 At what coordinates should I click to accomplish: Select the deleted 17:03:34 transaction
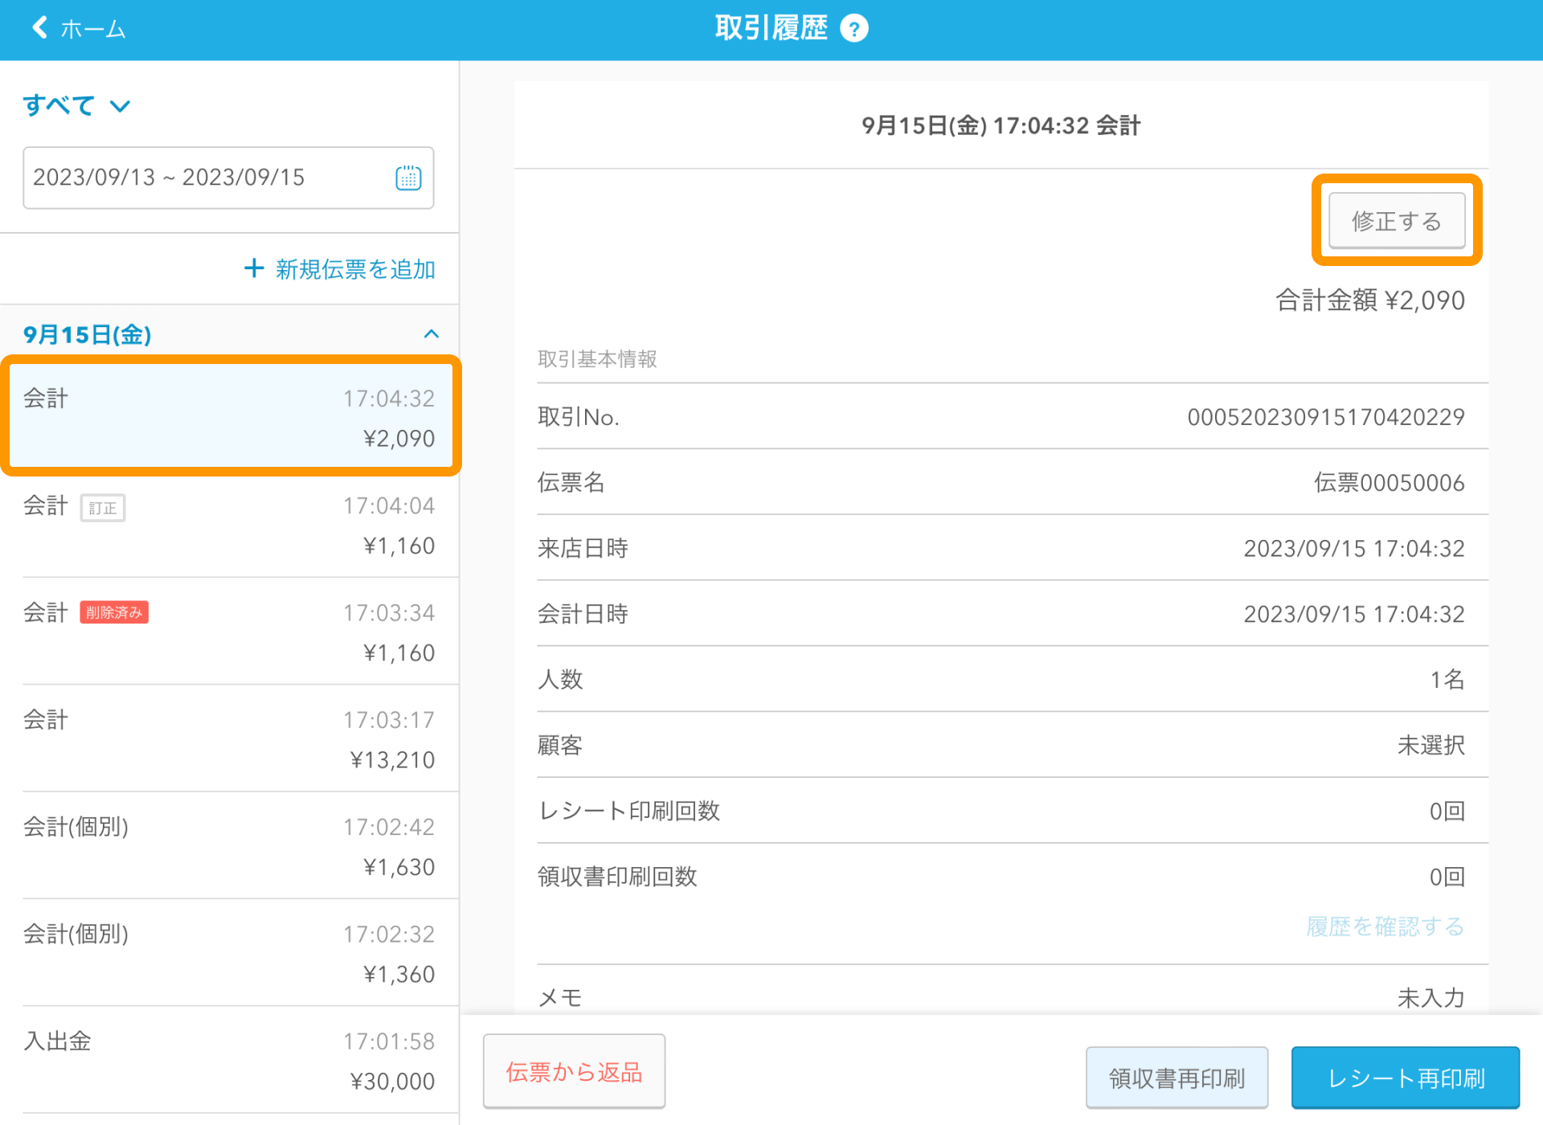click(x=230, y=632)
